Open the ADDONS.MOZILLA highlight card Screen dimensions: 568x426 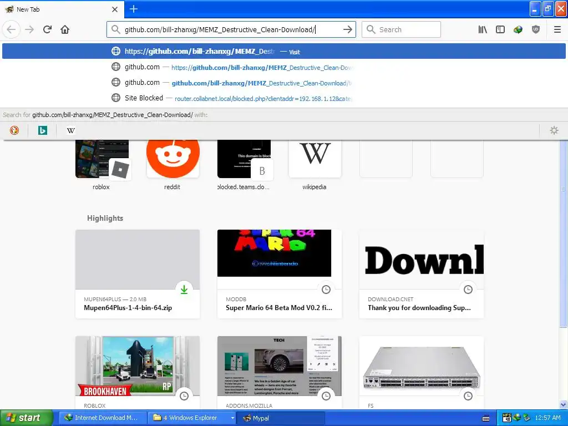pyautogui.click(x=280, y=373)
